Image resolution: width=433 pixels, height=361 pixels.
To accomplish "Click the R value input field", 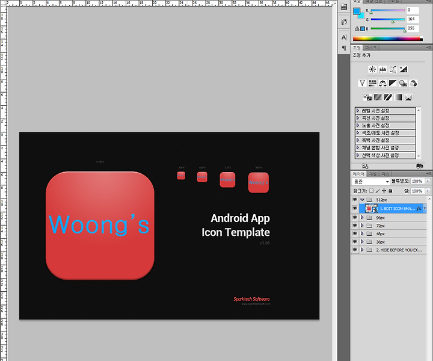I will tap(413, 10).
